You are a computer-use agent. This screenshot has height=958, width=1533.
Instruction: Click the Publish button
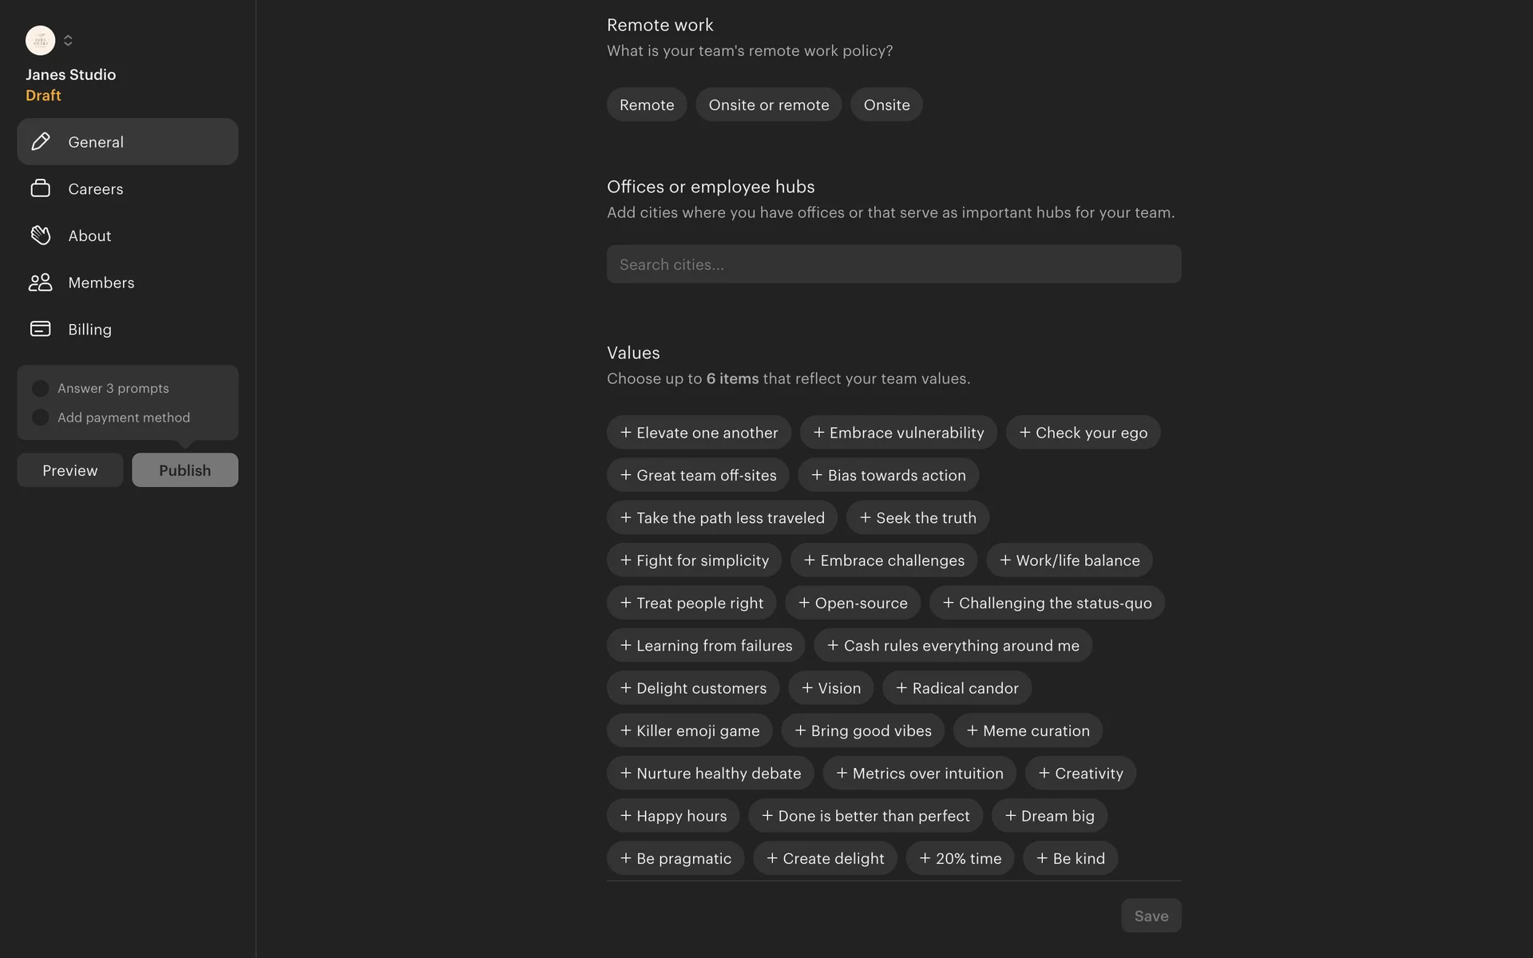pos(184,470)
